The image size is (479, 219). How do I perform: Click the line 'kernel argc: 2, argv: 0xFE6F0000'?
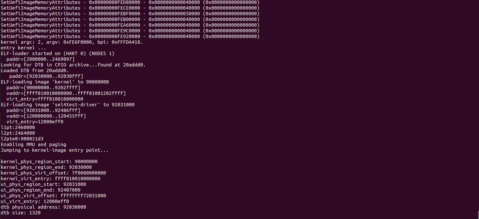(x=72, y=42)
